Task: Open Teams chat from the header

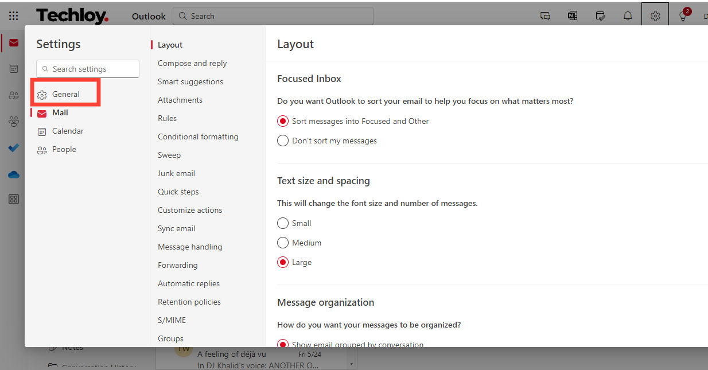Action: pos(545,16)
